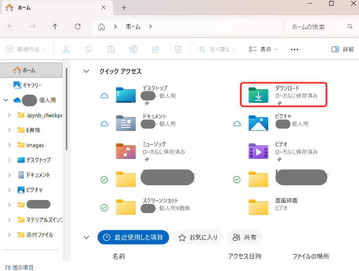Open the 新規作成 new item button
Image resolution: width=359 pixels, height=271 pixels.
(x=26, y=49)
